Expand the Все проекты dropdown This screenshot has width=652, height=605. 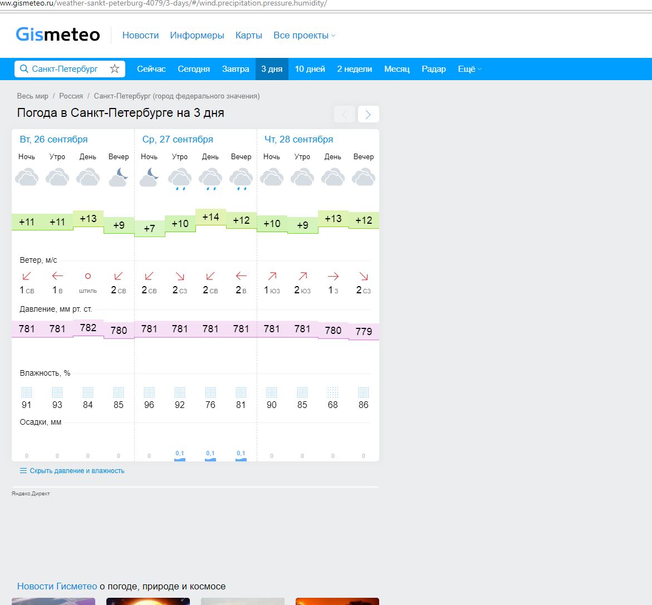pos(300,35)
